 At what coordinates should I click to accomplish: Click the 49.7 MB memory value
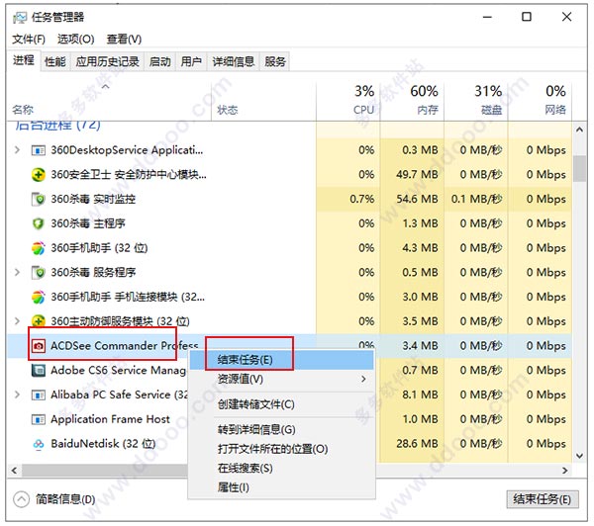pyautogui.click(x=417, y=175)
